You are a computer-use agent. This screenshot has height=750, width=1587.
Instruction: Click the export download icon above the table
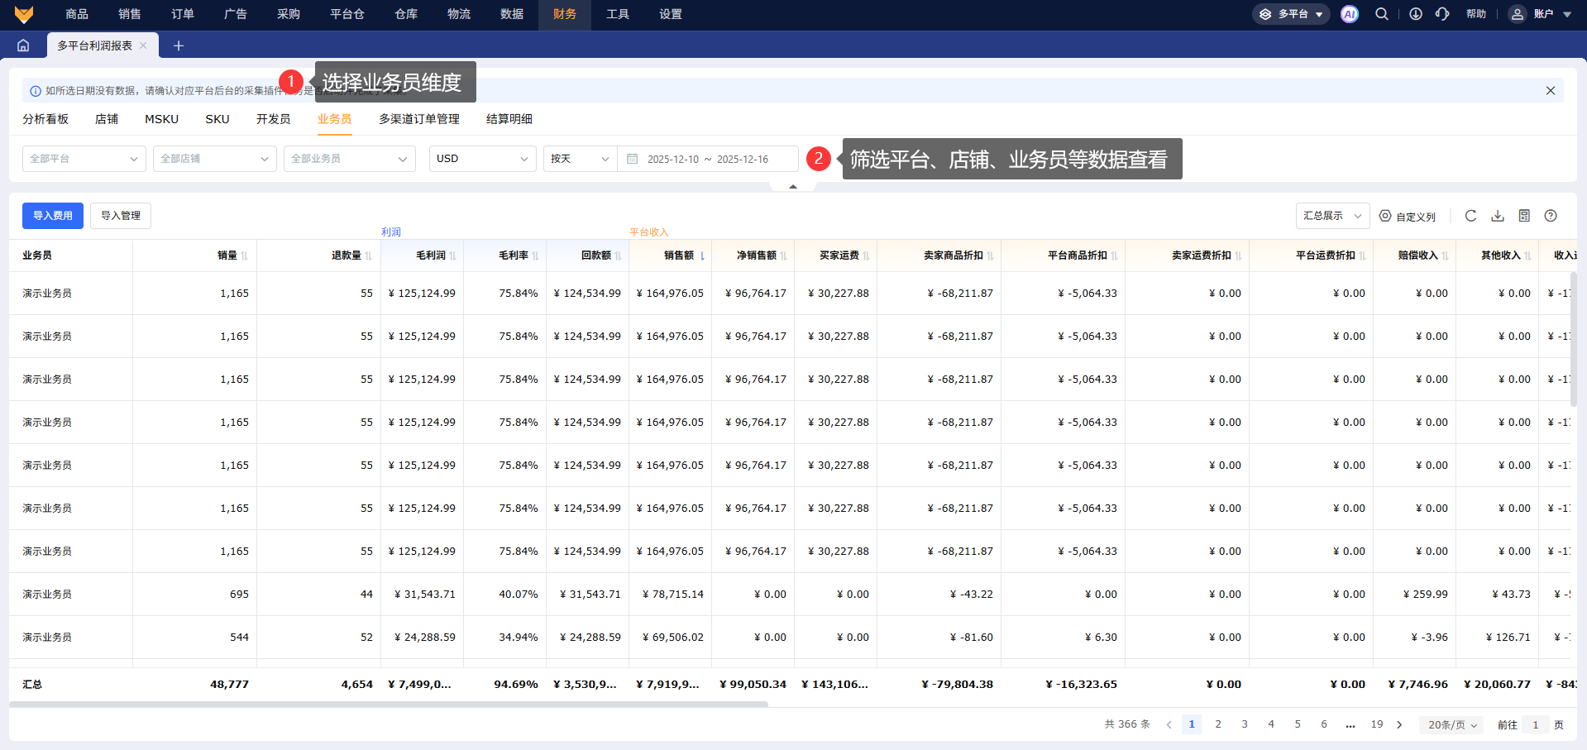(1497, 216)
